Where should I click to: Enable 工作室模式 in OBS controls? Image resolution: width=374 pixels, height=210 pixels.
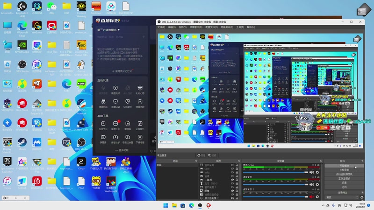tap(344, 179)
